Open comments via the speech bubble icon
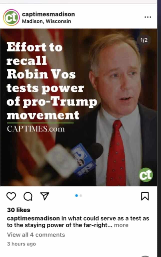 [28, 196]
